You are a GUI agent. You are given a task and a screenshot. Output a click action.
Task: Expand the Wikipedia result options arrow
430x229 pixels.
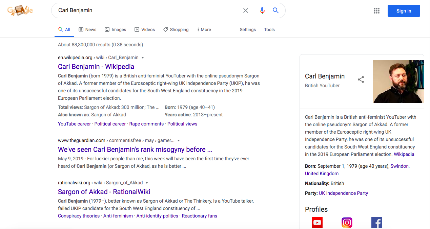(143, 58)
